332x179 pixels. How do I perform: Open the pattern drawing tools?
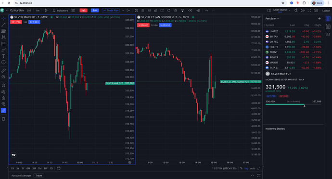point(3,37)
